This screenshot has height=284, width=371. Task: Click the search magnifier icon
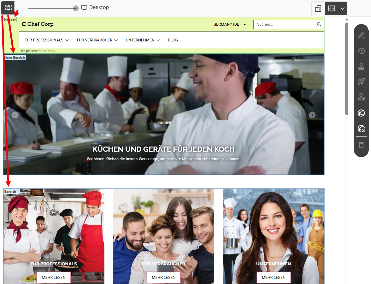[x=319, y=24]
